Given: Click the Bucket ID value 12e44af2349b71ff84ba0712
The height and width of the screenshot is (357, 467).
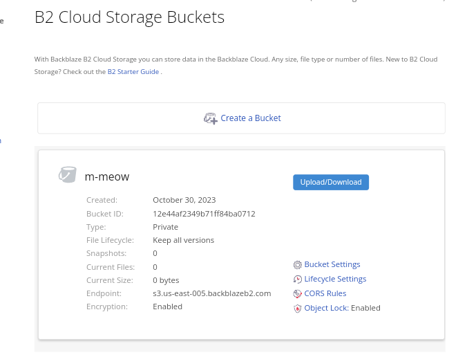Looking at the screenshot, I should (x=204, y=214).
